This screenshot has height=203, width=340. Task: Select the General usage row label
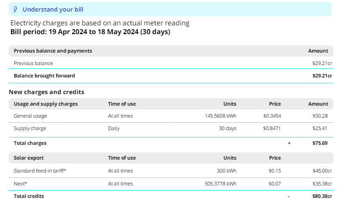30,116
